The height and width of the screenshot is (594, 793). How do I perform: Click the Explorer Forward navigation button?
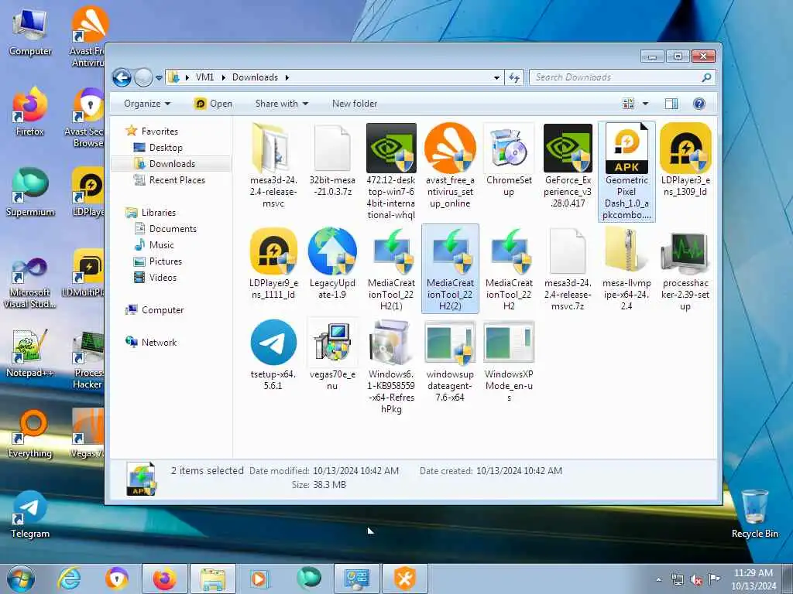click(143, 78)
